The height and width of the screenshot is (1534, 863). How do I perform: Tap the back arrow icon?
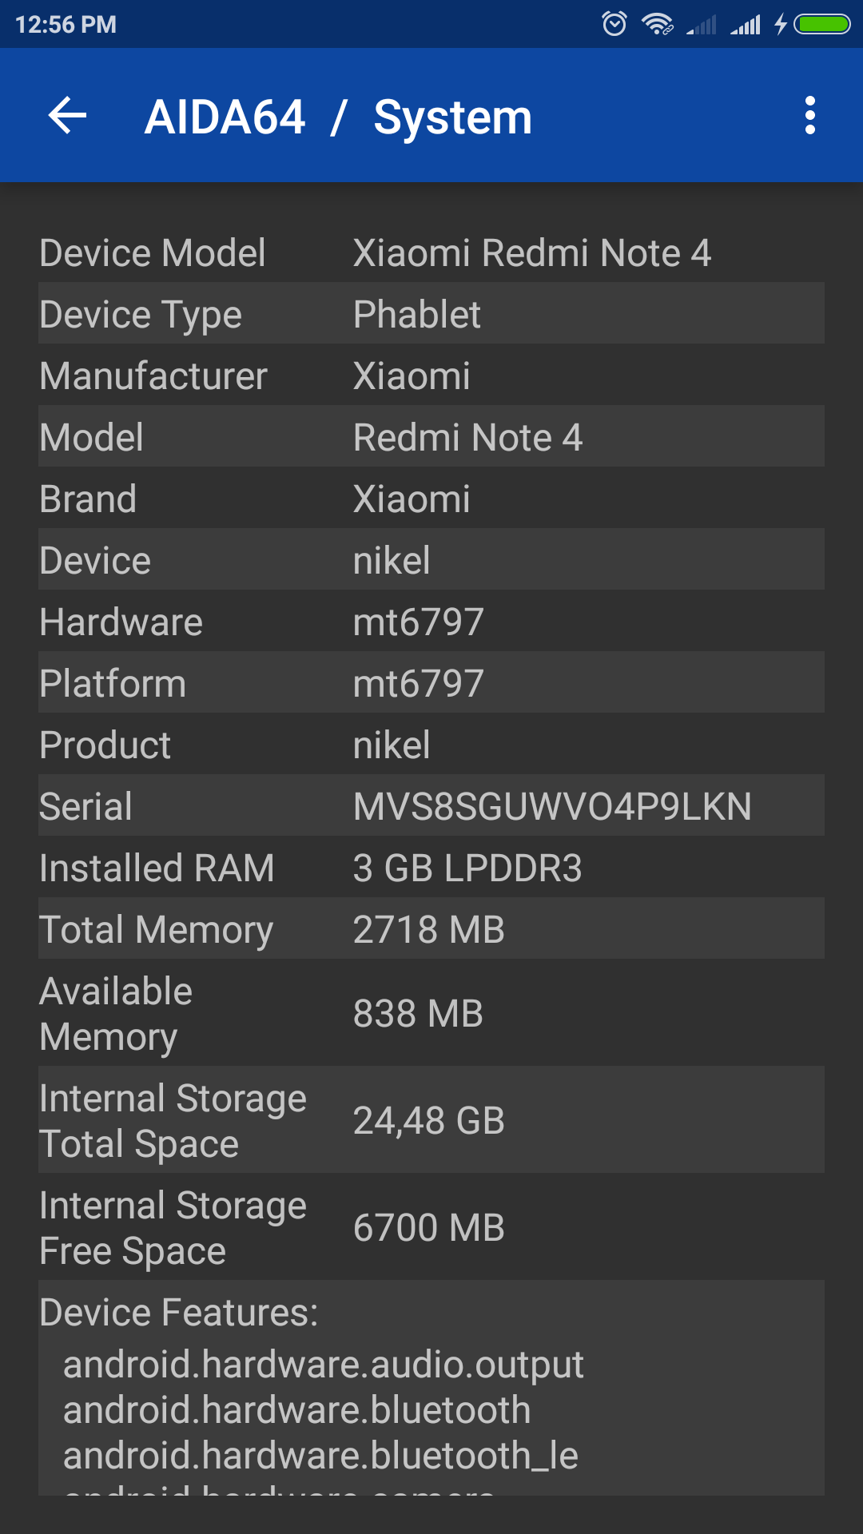68,116
